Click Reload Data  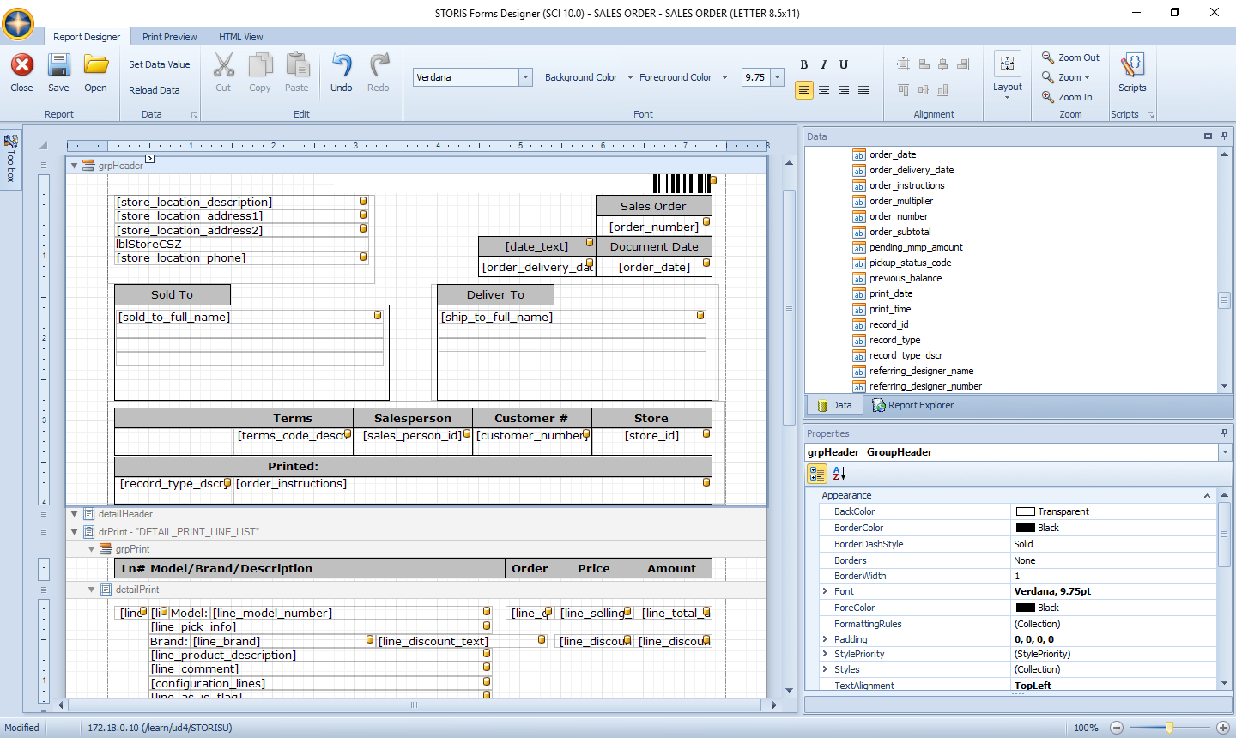[154, 90]
